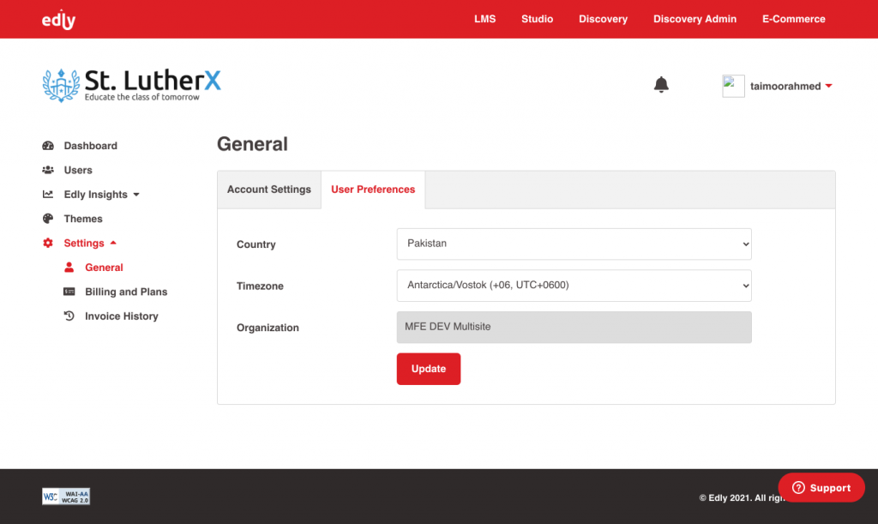Open the Themes sidebar link
Image resolution: width=878 pixels, height=524 pixels.
(x=83, y=219)
